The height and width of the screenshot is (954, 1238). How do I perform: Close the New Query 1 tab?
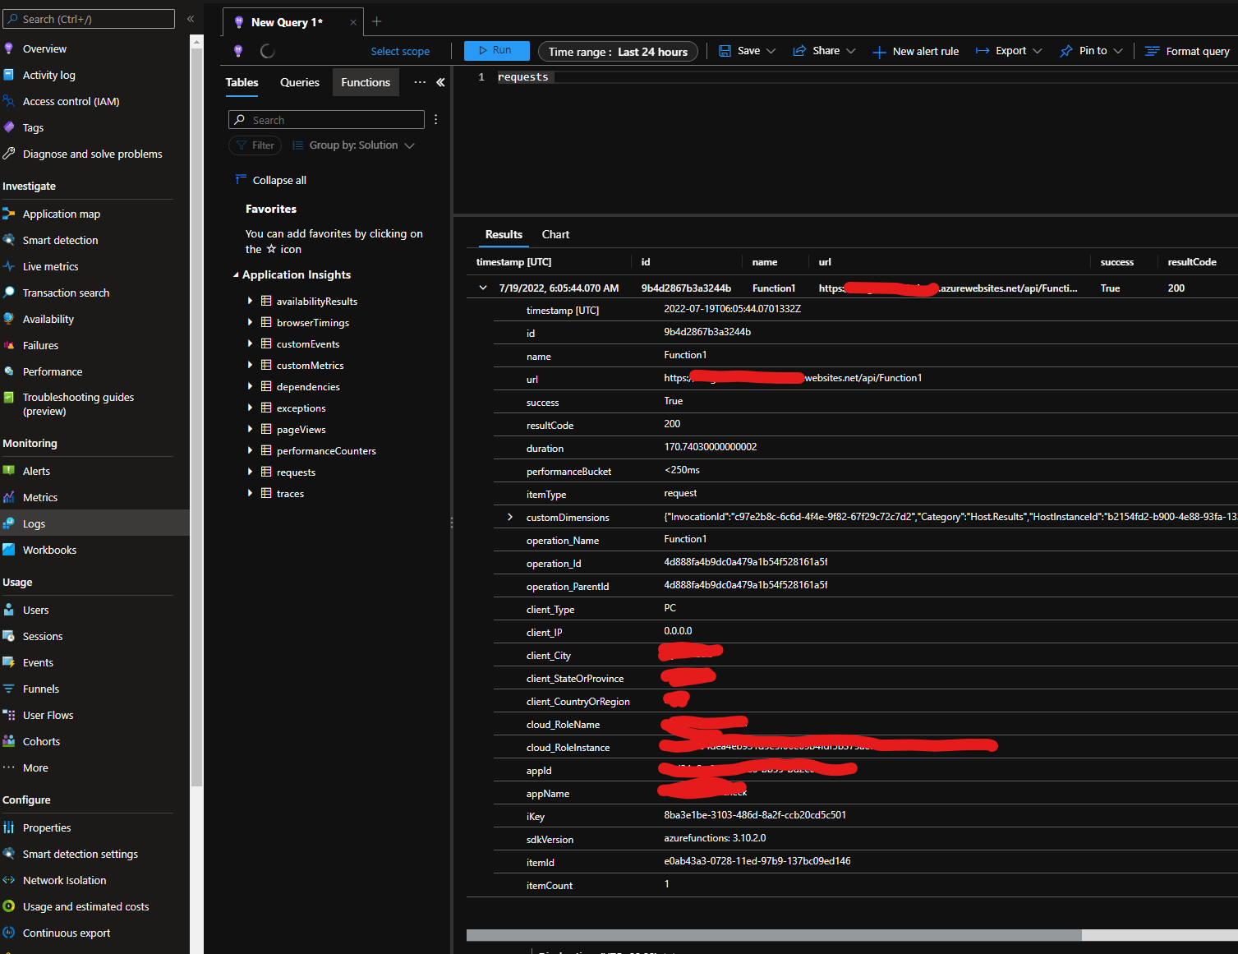(353, 22)
